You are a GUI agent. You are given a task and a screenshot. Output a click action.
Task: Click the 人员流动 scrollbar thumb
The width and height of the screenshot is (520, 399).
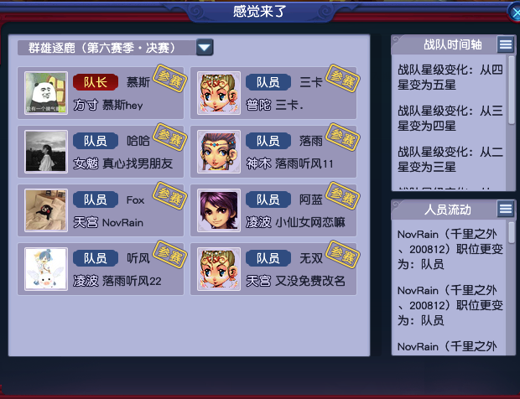point(512,233)
